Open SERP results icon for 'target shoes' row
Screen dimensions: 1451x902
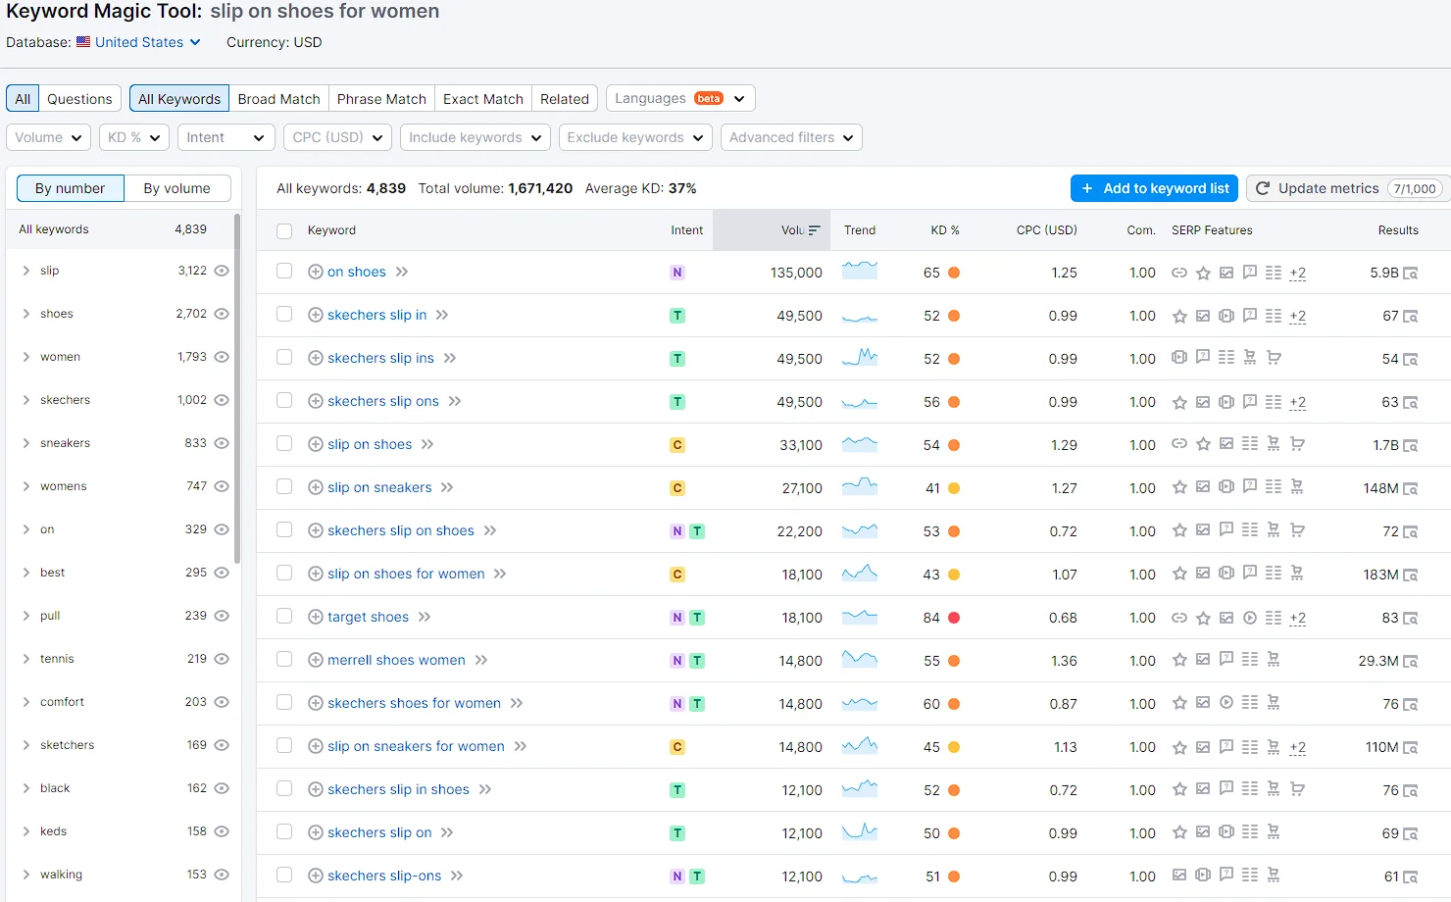coord(1411,619)
